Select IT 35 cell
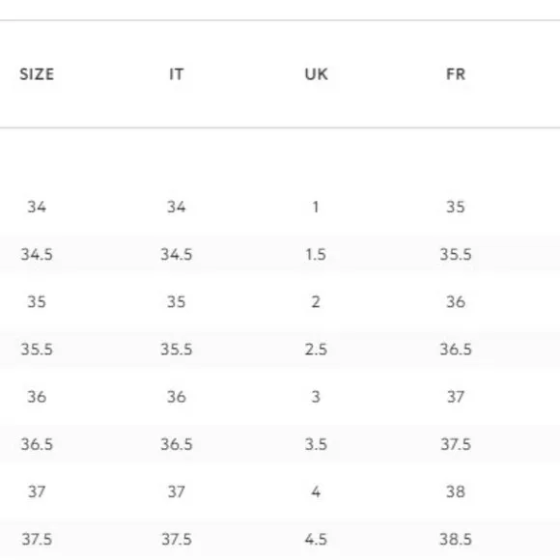Viewport: 560px width, 560px height. 177,302
